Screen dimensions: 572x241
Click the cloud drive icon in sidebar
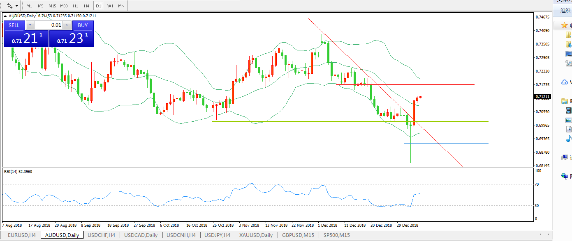click(565, 82)
